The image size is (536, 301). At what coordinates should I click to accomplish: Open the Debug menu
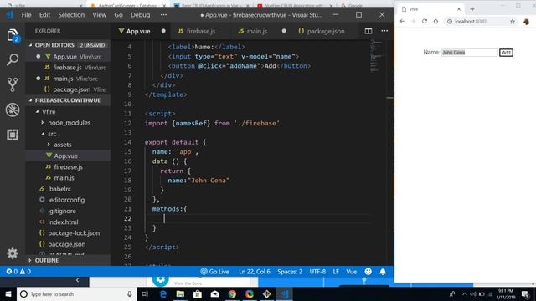(x=140, y=15)
